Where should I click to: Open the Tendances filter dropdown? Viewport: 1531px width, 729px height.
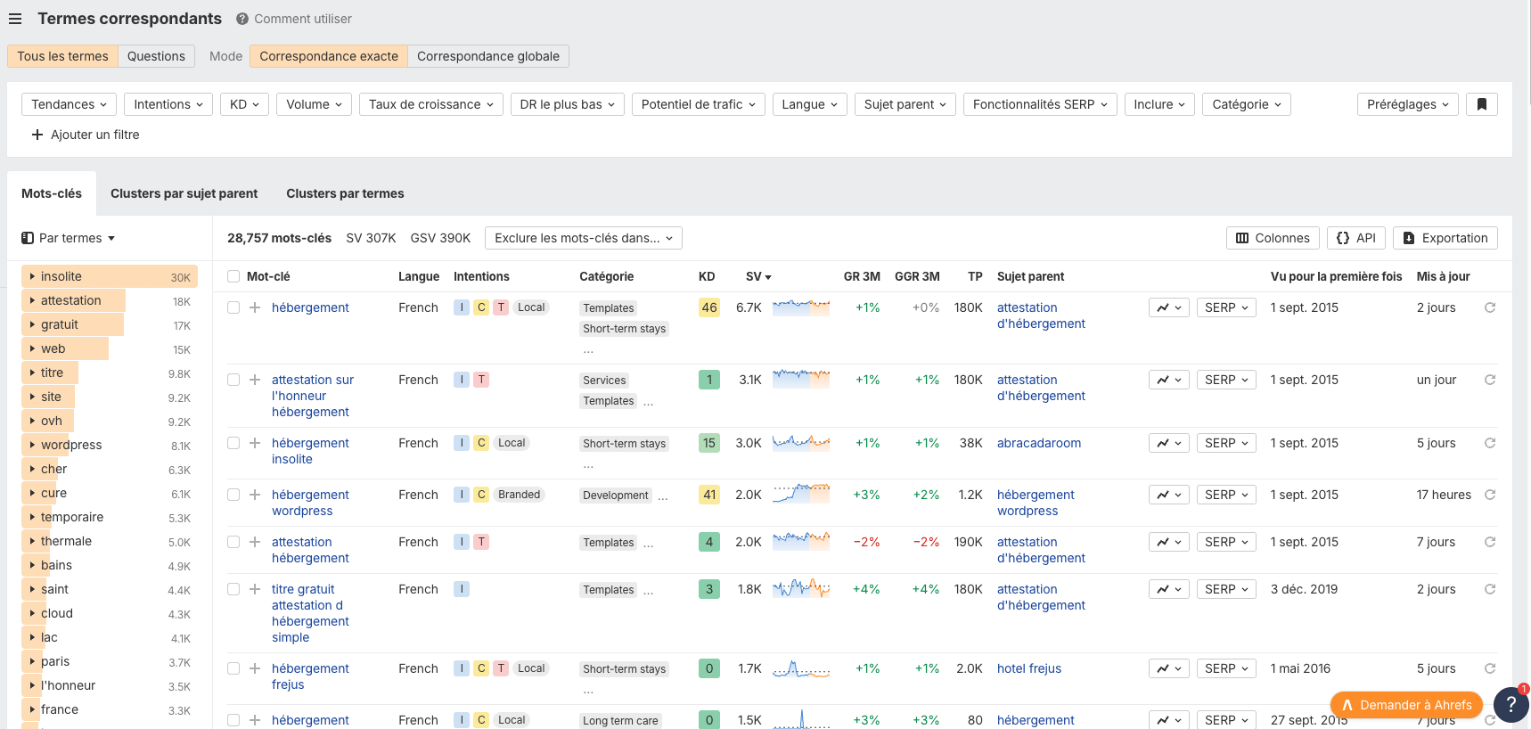click(70, 104)
